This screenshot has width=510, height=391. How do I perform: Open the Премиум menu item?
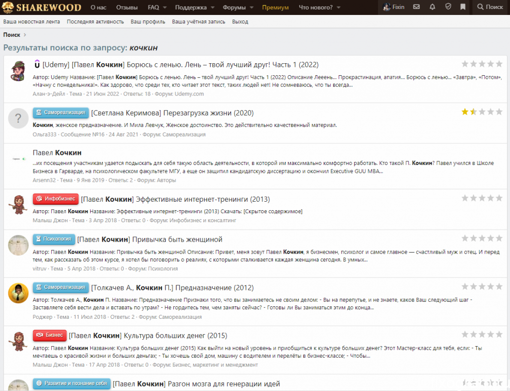coord(275,7)
